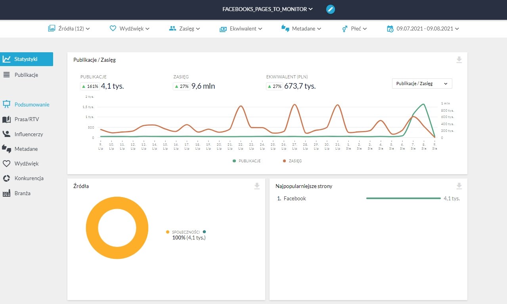Click the people icon beside Zasięg filter
The width and height of the screenshot is (507, 304).
tap(172, 28)
